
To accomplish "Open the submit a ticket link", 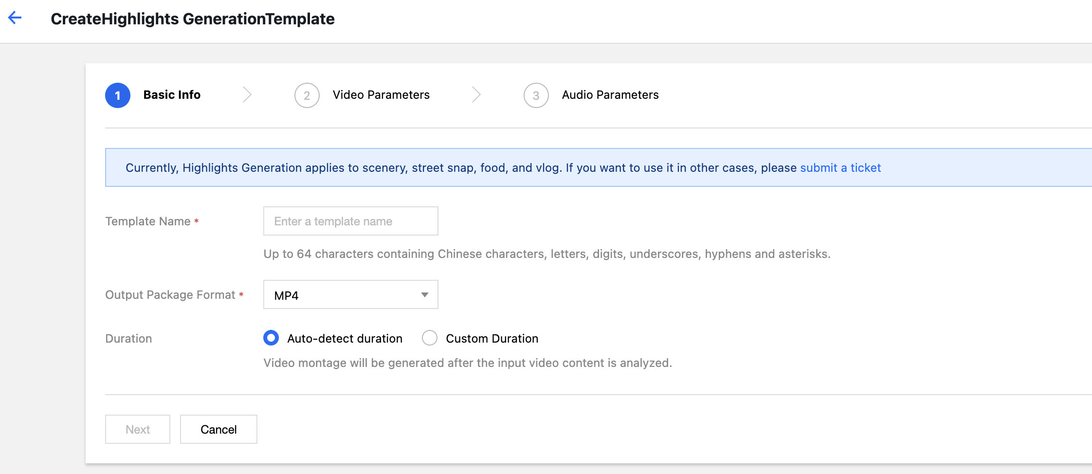I will (x=840, y=168).
